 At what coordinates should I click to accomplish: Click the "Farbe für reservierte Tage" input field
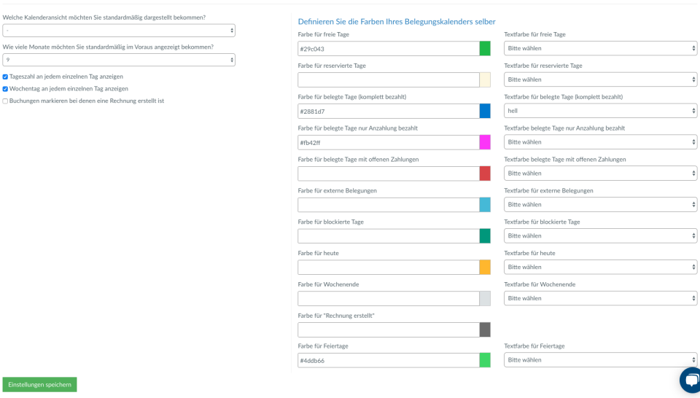pos(388,80)
